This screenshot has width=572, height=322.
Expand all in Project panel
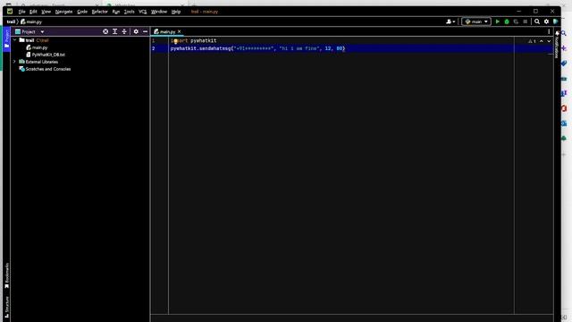click(115, 32)
